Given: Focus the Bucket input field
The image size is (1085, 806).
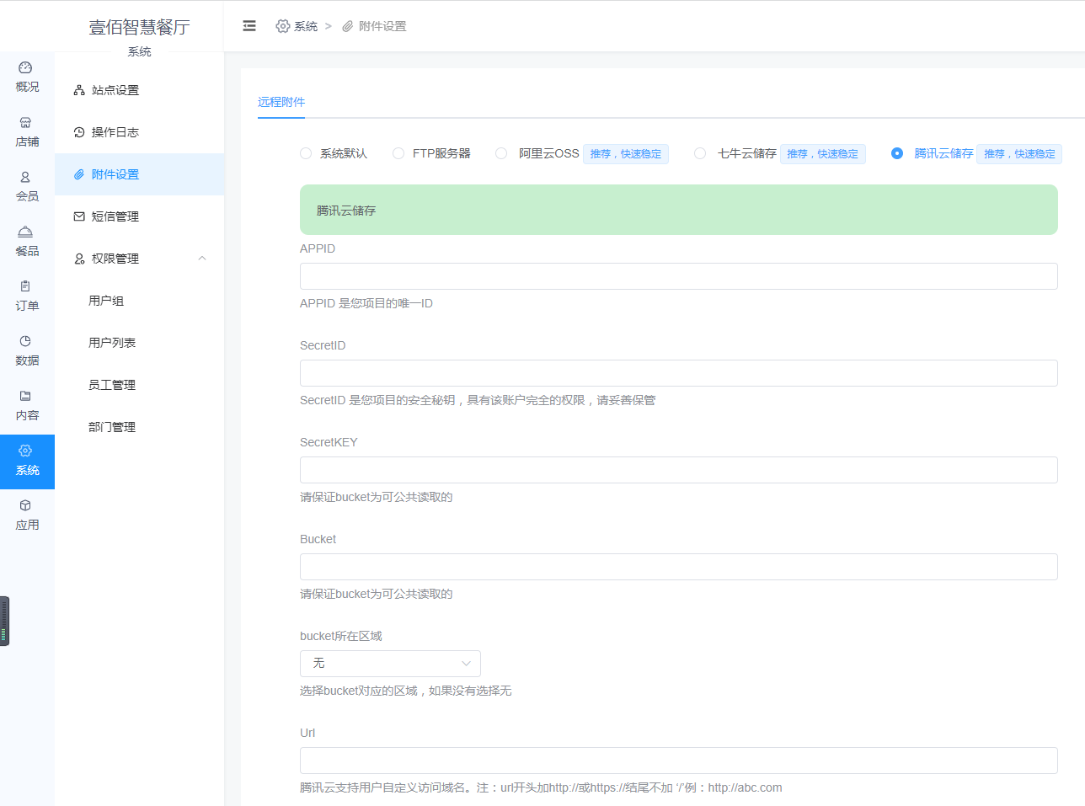Looking at the screenshot, I should [x=679, y=567].
